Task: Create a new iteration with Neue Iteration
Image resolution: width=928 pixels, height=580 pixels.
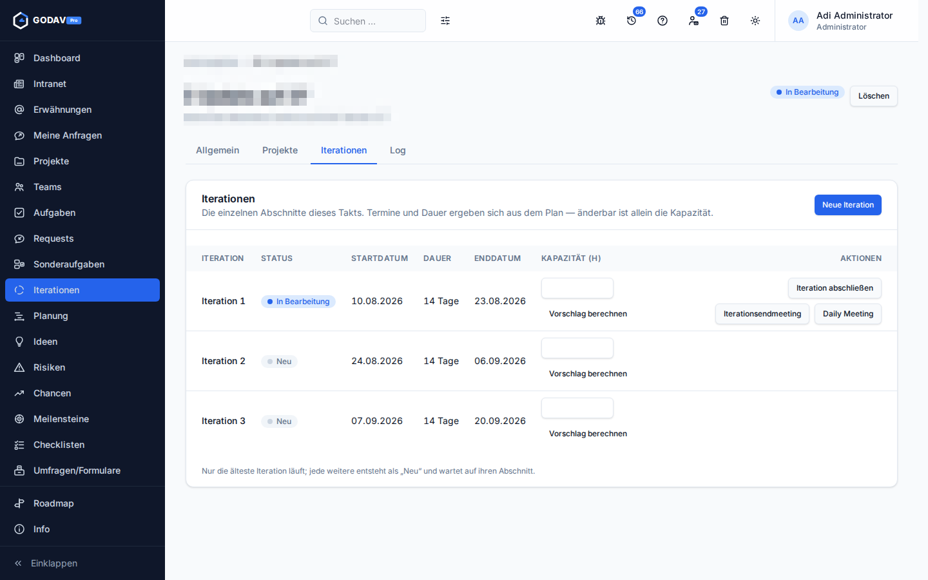Action: (x=848, y=205)
